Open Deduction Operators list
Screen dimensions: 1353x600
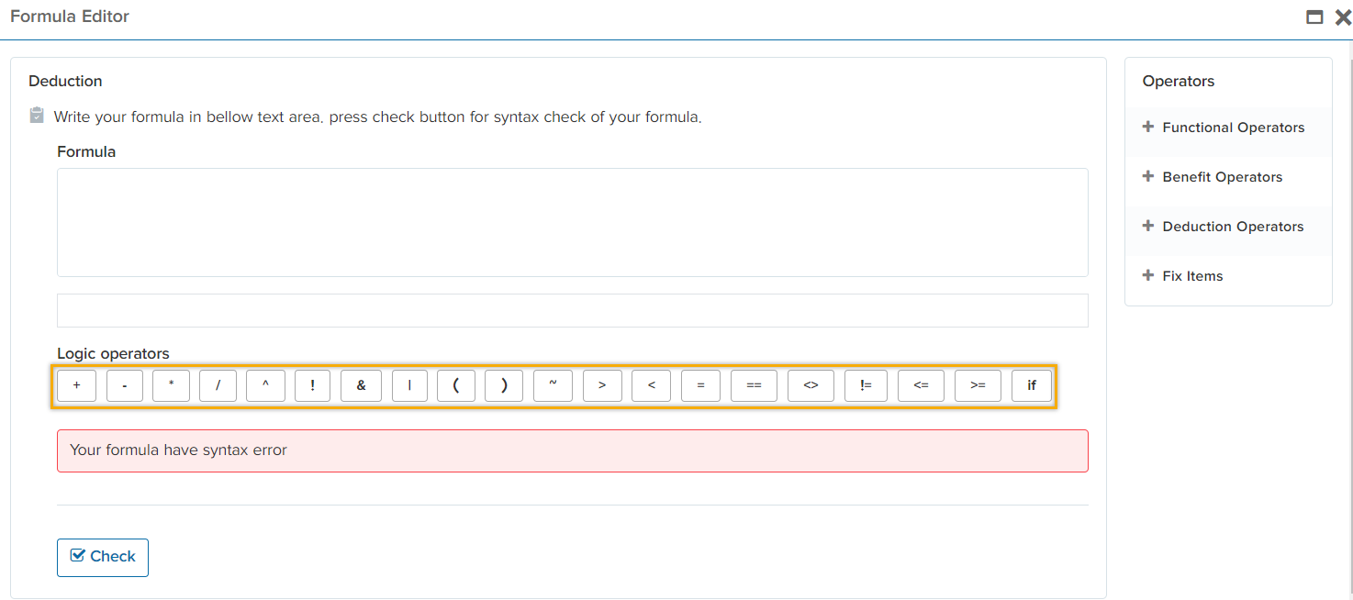click(1232, 227)
